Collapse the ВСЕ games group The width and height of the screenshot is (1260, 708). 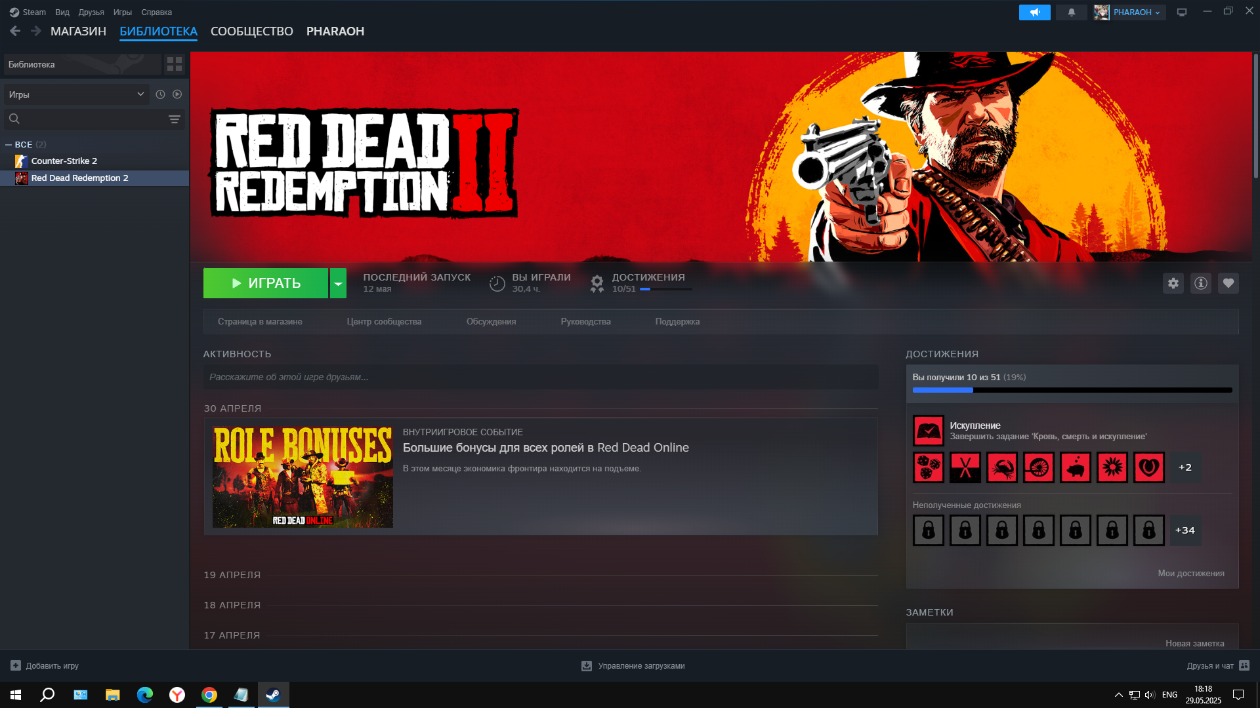point(9,144)
